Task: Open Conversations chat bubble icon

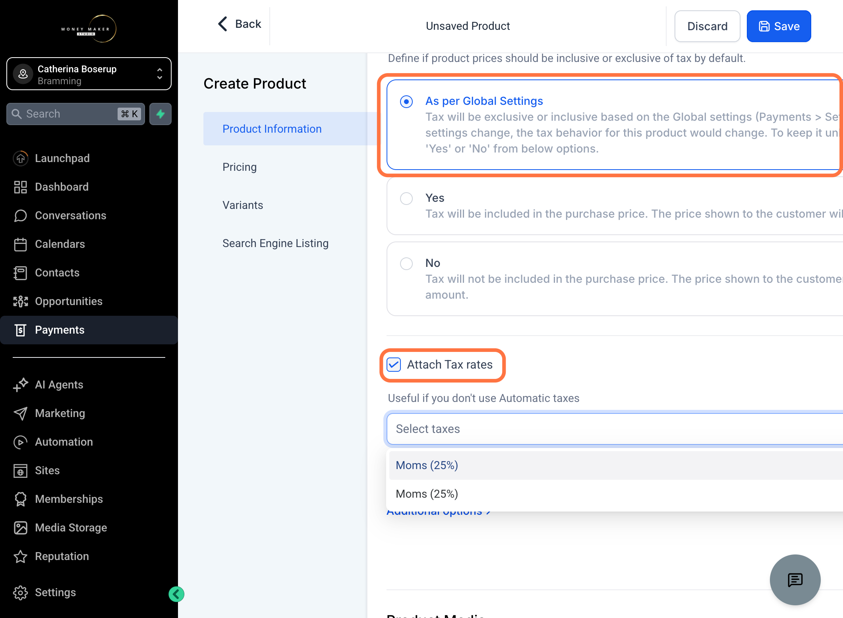Action: (20, 215)
